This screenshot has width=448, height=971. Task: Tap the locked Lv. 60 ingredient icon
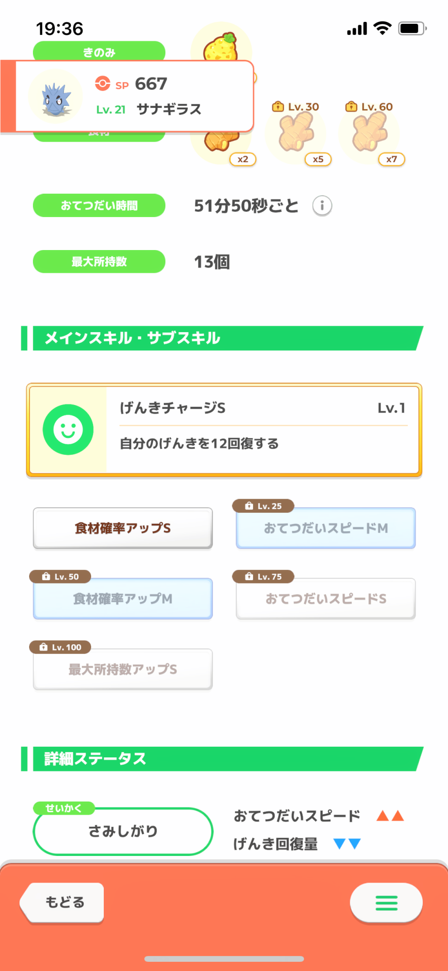pos(369,134)
